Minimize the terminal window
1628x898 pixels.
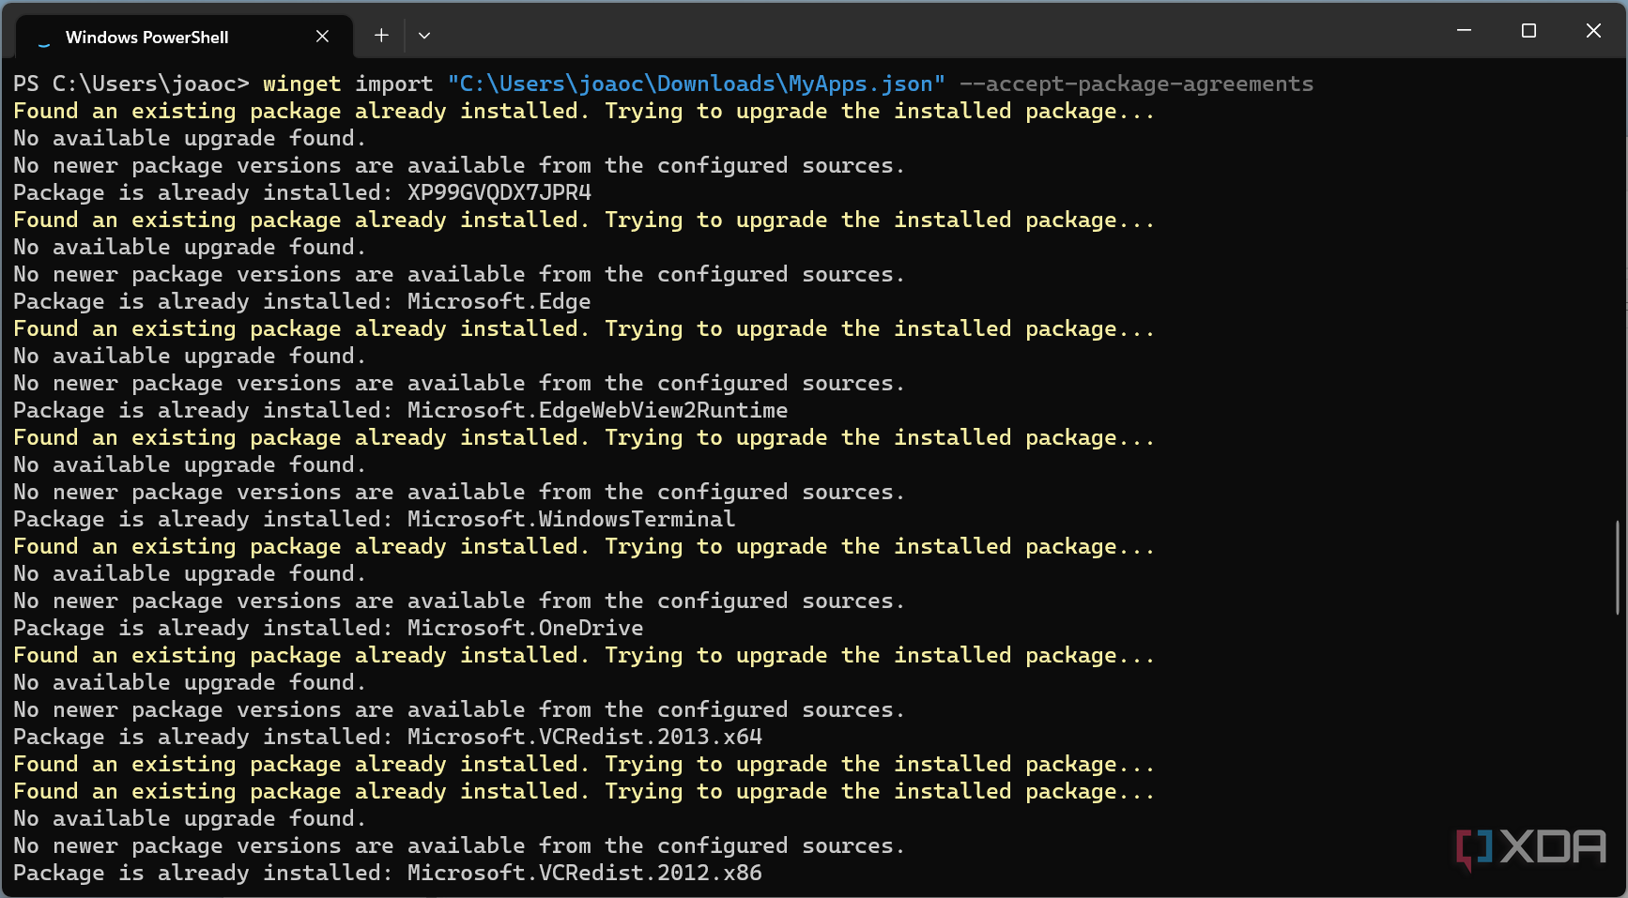pyautogui.click(x=1464, y=31)
